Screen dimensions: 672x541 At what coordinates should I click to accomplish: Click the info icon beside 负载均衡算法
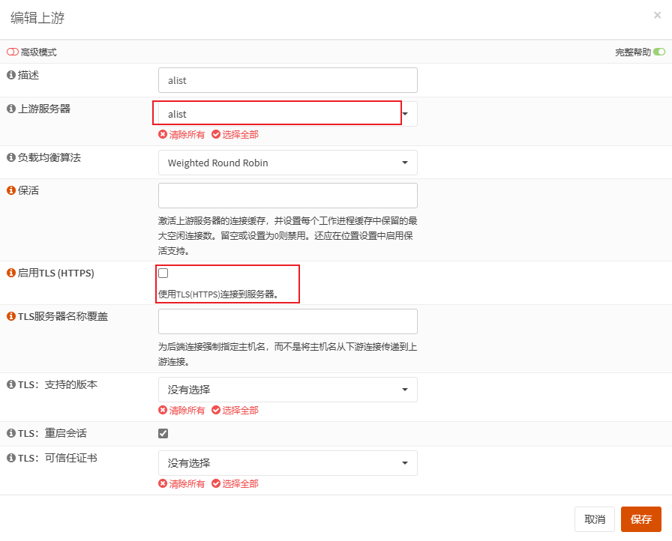pyautogui.click(x=11, y=157)
